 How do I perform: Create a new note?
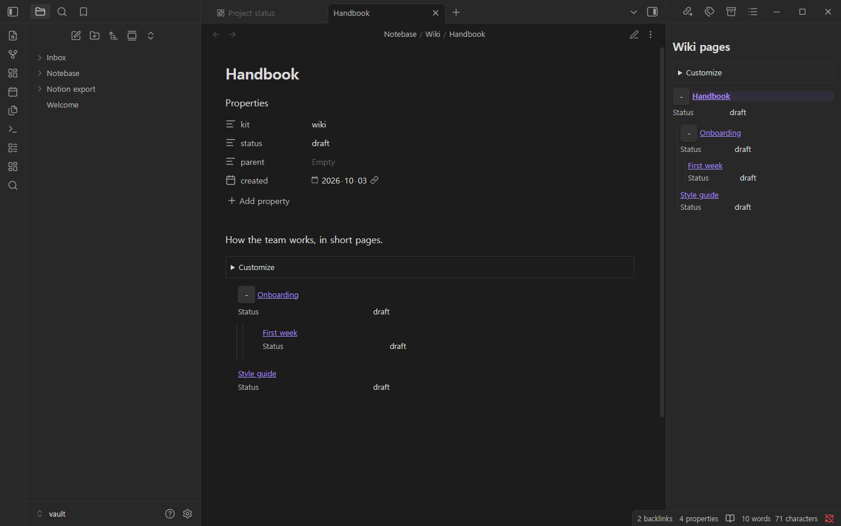click(76, 36)
